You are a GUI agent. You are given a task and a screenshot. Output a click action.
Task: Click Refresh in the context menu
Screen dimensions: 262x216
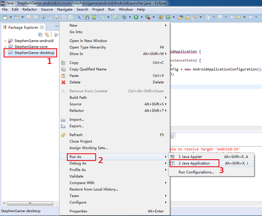[x=114, y=135]
